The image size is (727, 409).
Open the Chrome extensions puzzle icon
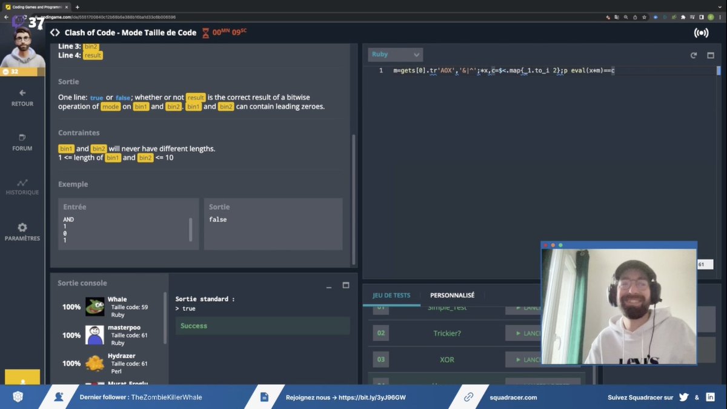[x=684, y=18]
